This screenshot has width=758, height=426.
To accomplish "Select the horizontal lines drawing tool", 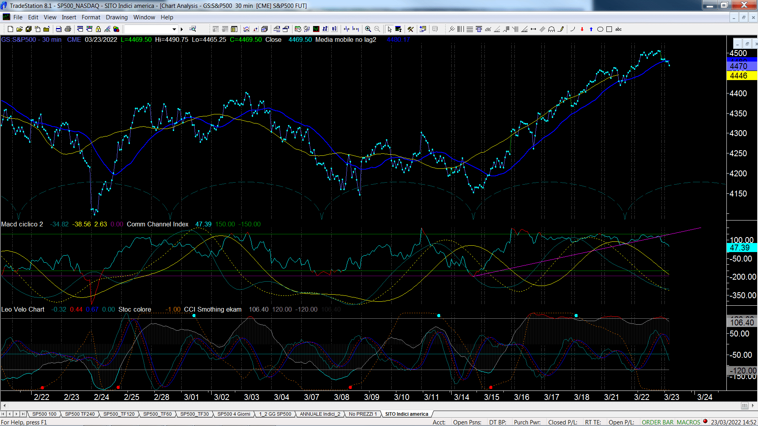I will pos(469,29).
